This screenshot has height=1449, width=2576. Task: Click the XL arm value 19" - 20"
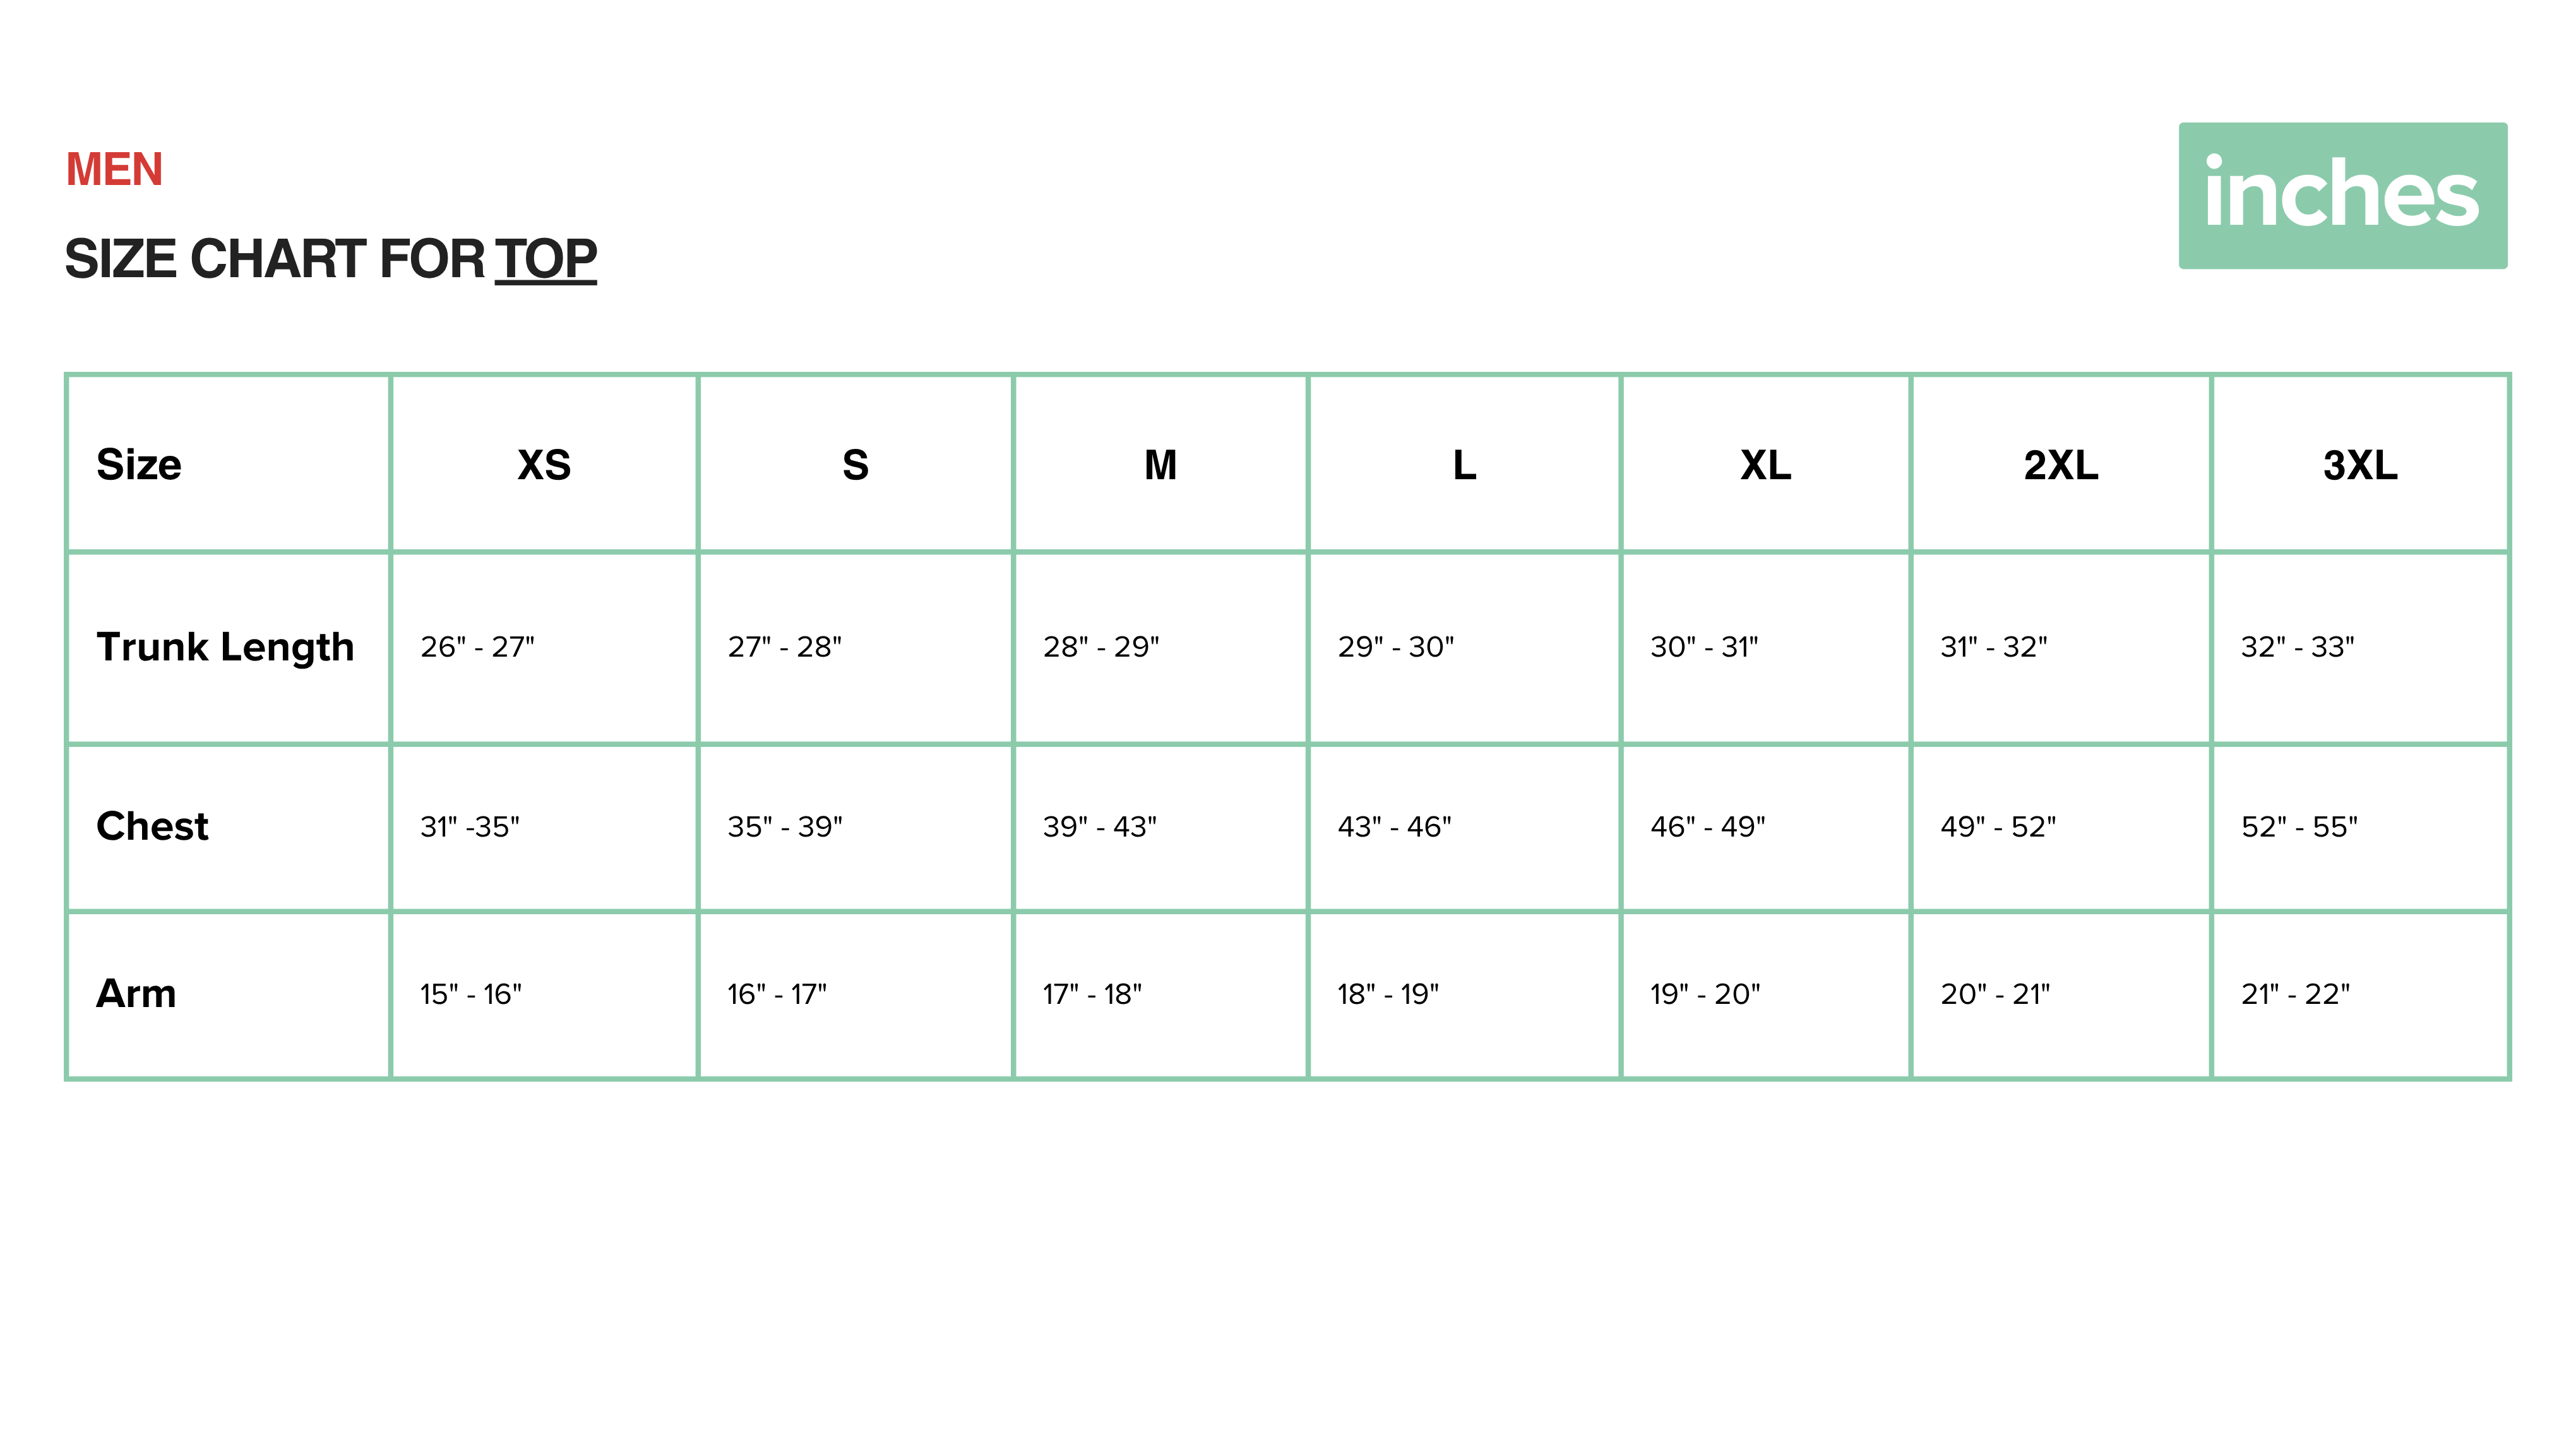[x=1705, y=994]
